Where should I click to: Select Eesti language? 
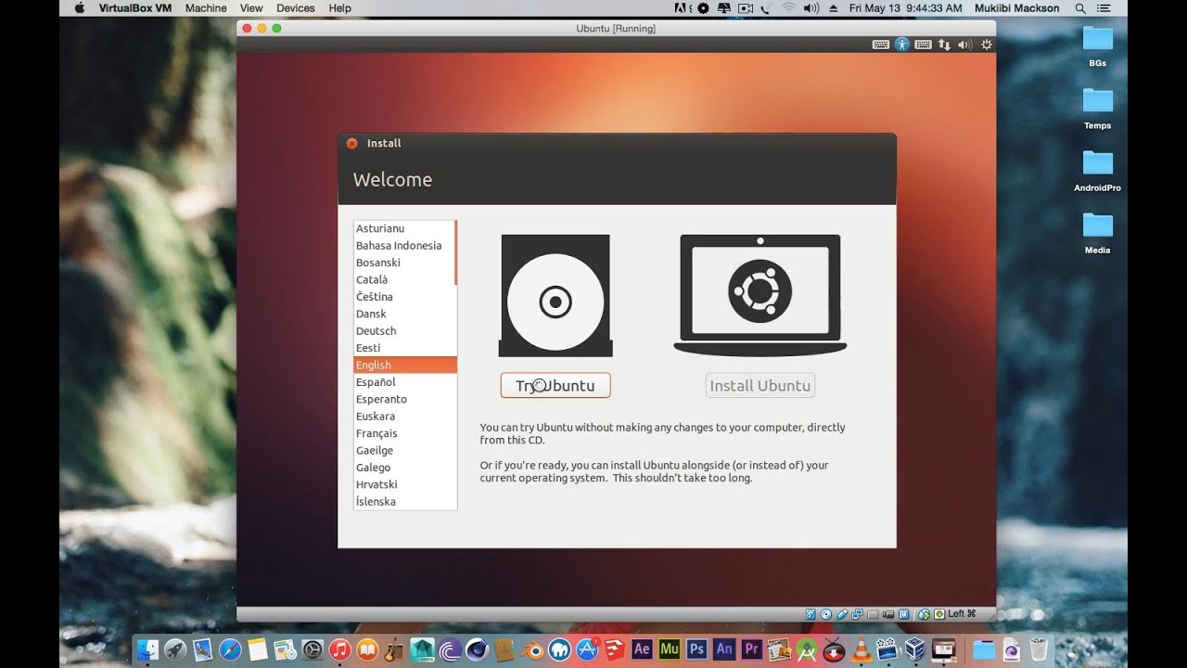pos(404,348)
